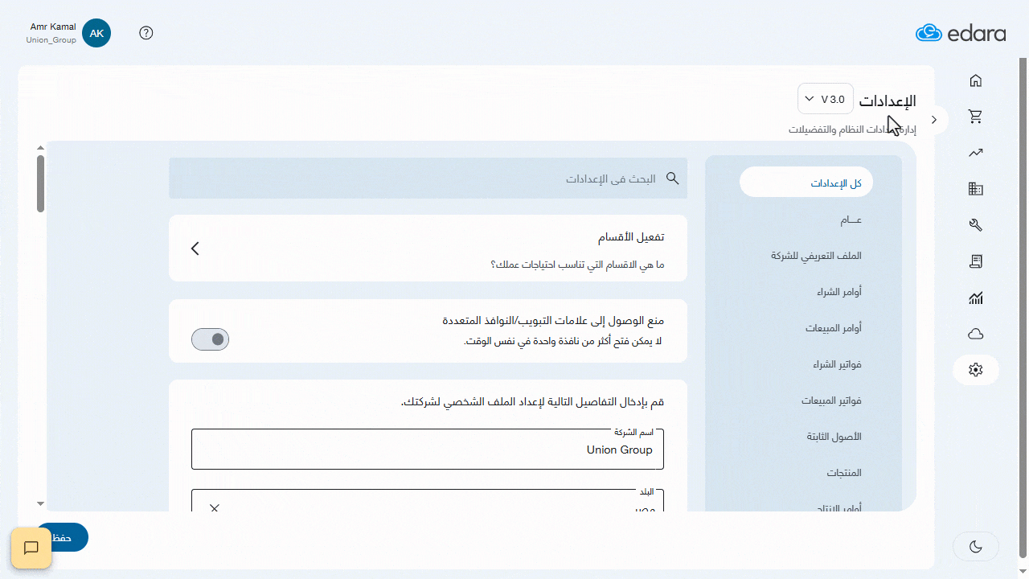Open the chart analytics icon in sidebar
The height and width of the screenshot is (579, 1029).
click(x=976, y=298)
